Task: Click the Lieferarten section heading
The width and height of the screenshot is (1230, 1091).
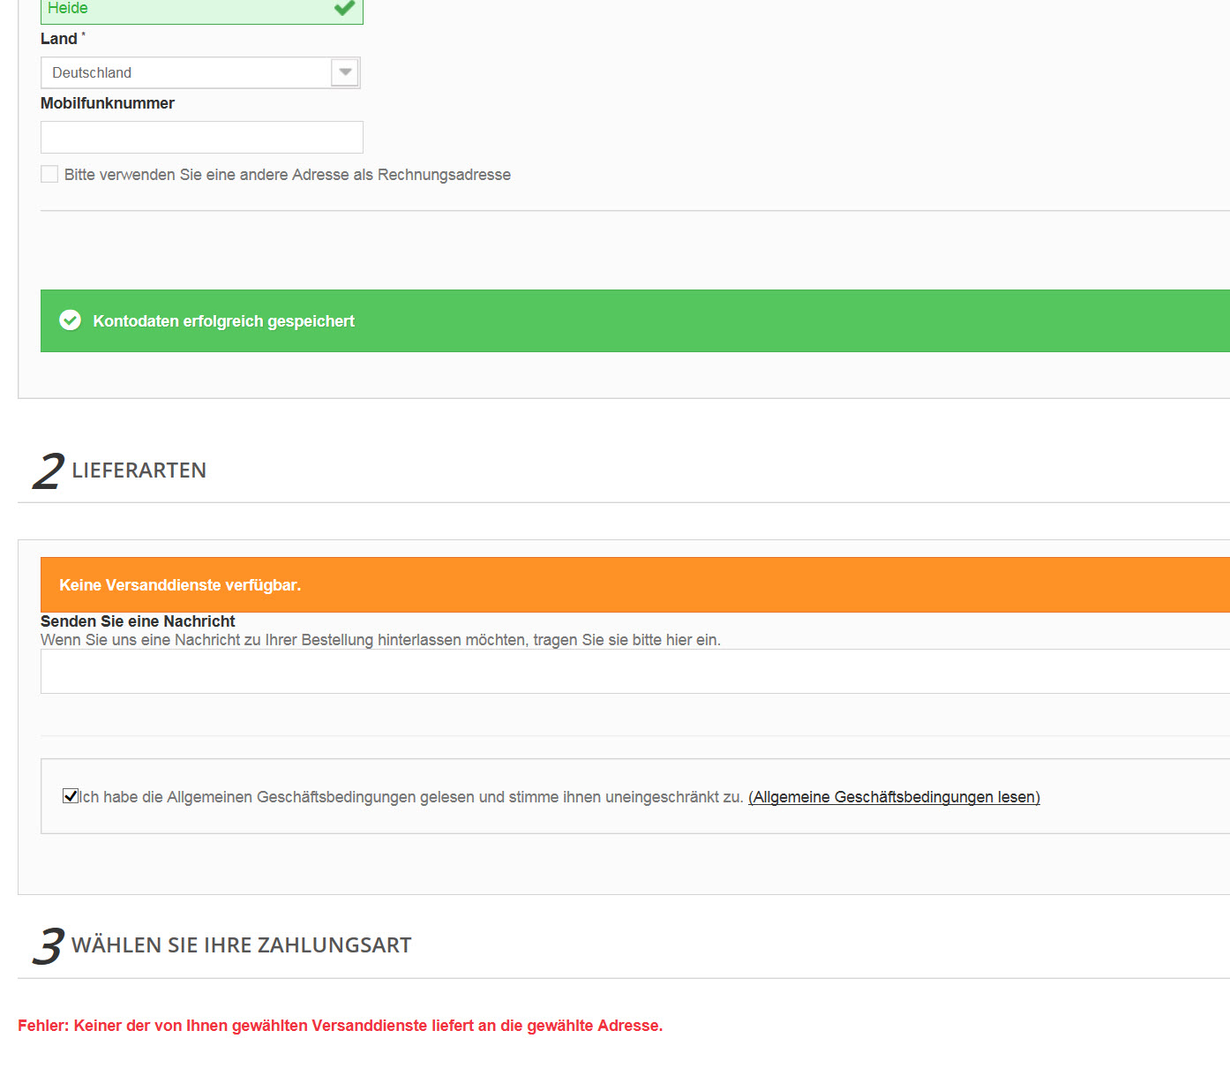Action: (x=139, y=470)
